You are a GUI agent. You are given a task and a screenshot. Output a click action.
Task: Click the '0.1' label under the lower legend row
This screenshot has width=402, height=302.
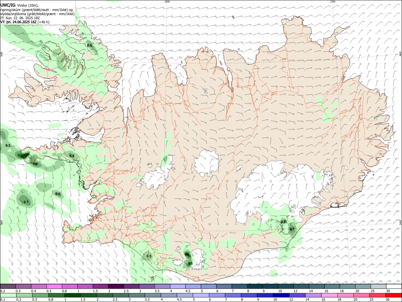pos(3,299)
